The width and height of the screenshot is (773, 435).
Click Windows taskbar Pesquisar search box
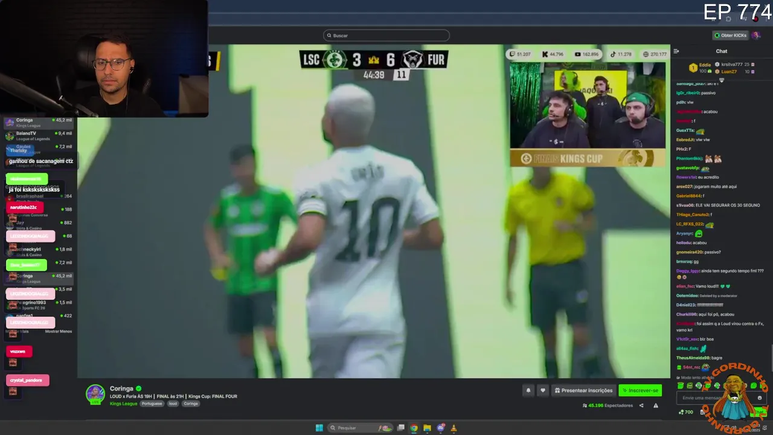361,428
